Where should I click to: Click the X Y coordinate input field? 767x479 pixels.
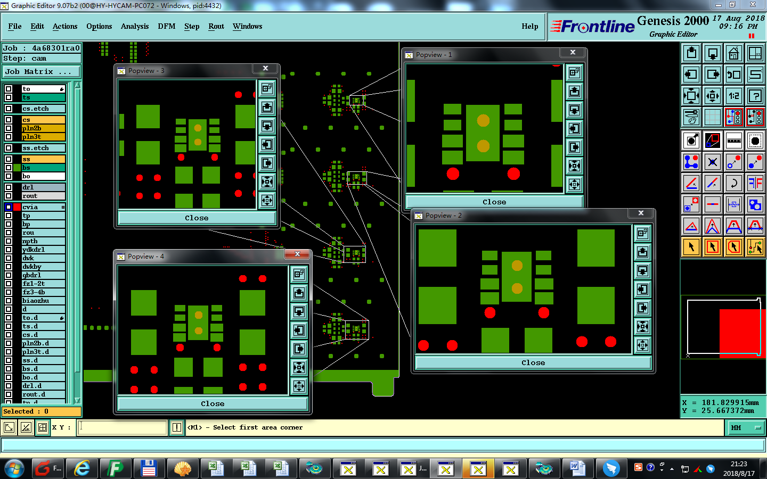[x=123, y=427]
